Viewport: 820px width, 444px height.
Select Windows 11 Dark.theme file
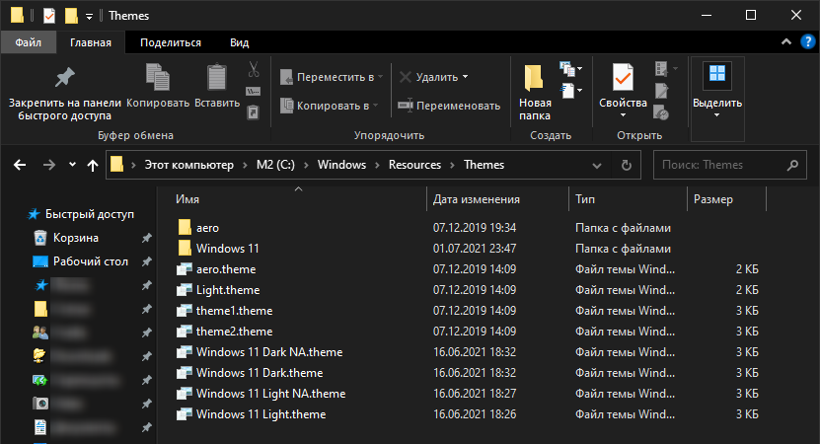pyautogui.click(x=250, y=373)
